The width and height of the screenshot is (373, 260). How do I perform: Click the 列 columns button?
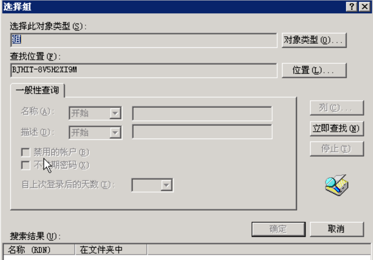point(337,108)
